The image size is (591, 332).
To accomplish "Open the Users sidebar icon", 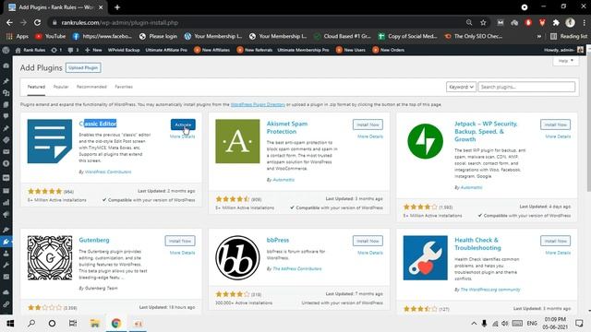I will click(6, 254).
